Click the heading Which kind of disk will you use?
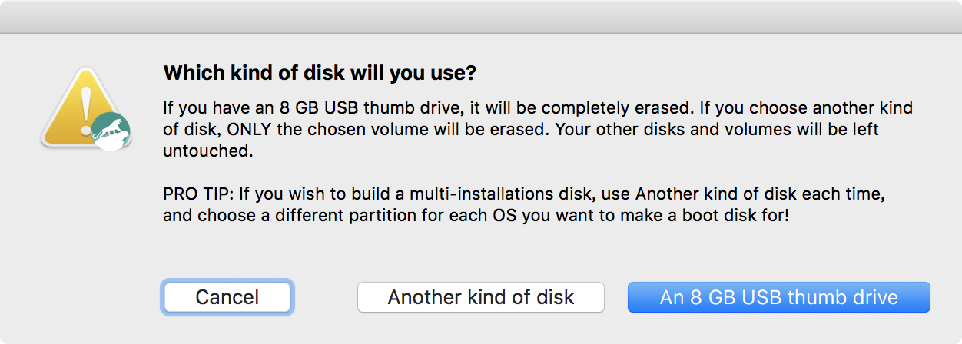The width and height of the screenshot is (962, 344). 320,74
